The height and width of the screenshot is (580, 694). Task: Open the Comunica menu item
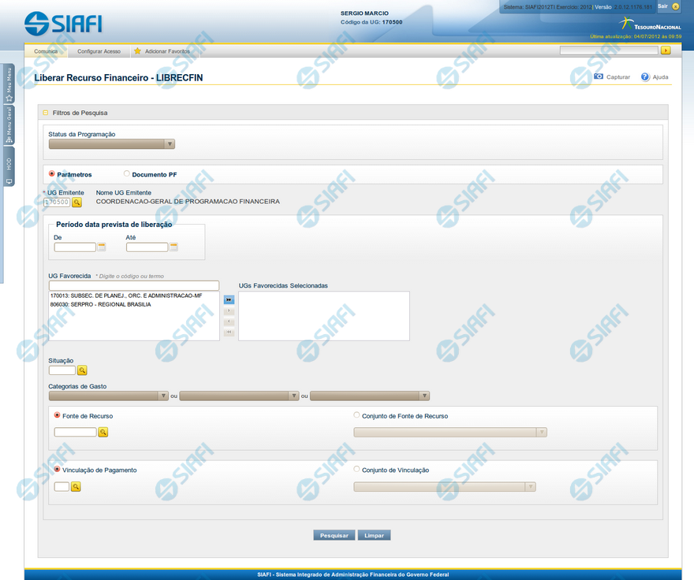(x=46, y=51)
